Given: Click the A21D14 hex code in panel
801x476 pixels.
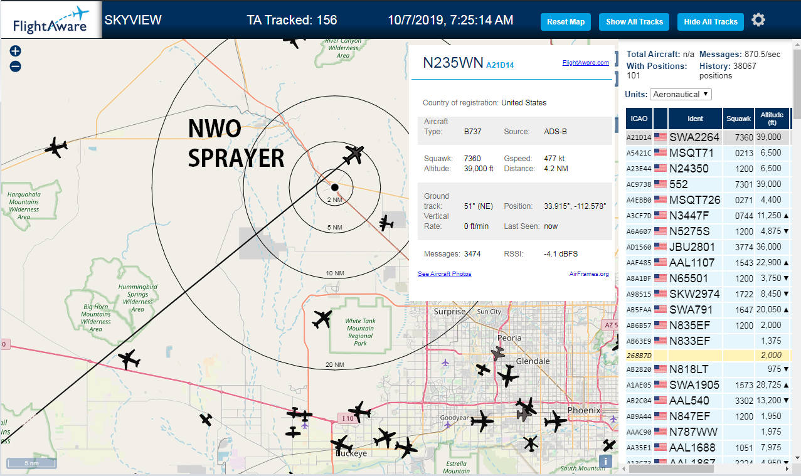Looking at the screenshot, I should point(500,65).
